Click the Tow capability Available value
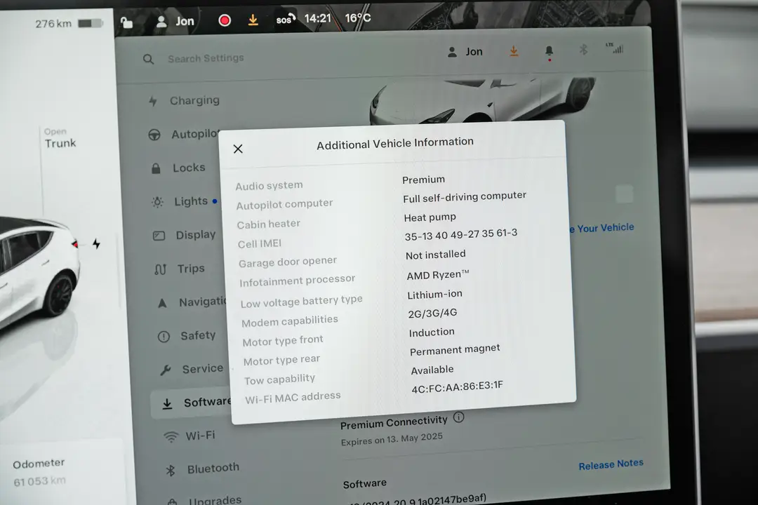This screenshot has width=758, height=505. click(432, 370)
